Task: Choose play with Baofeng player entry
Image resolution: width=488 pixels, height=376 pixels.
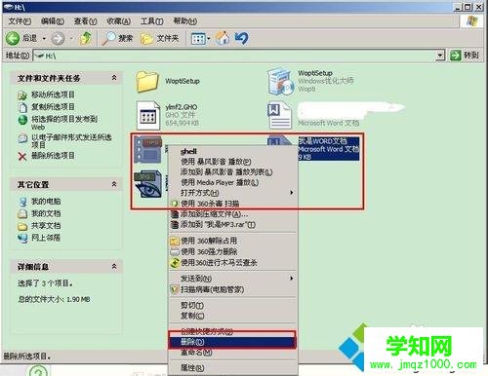Action: 232,162
